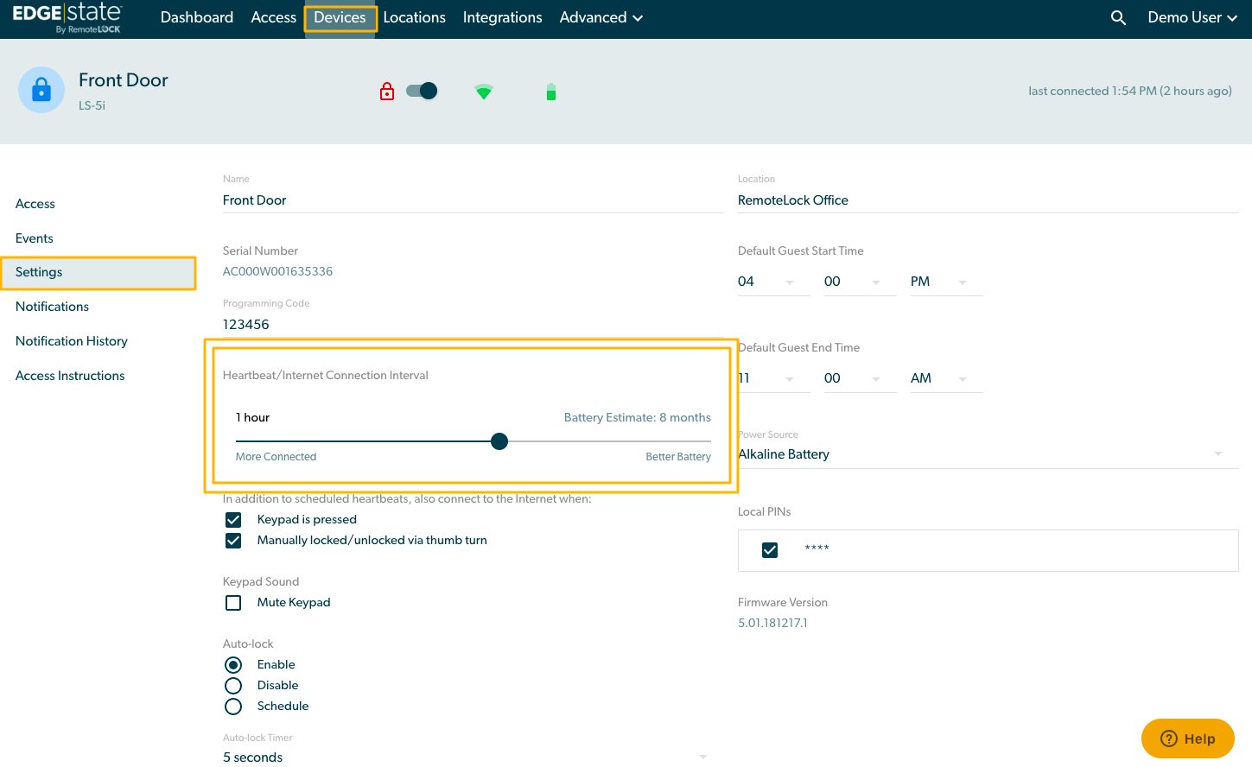Click the Help button
The image size is (1252, 767).
pyautogui.click(x=1187, y=738)
